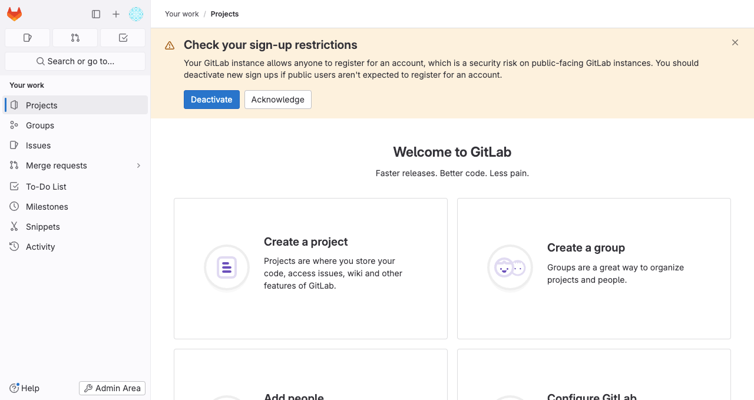Image resolution: width=754 pixels, height=400 pixels.
Task: Acknowledge the sign-up restrictions warning
Action: pyautogui.click(x=278, y=100)
